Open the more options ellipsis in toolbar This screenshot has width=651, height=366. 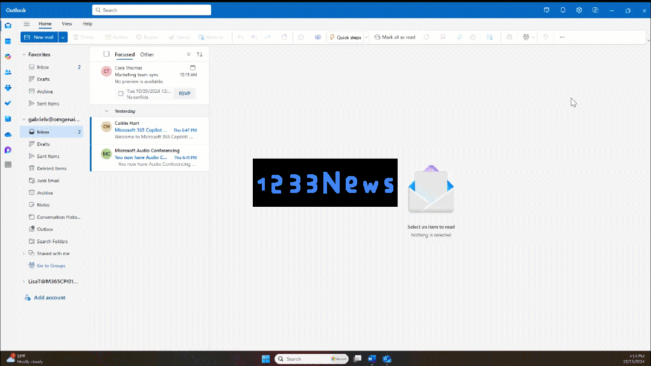point(562,37)
